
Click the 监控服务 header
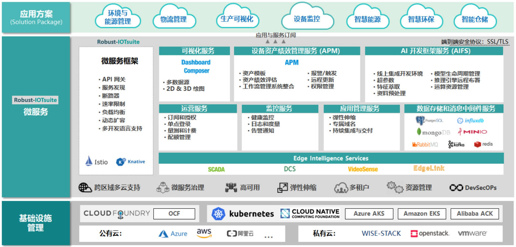pos(280,109)
